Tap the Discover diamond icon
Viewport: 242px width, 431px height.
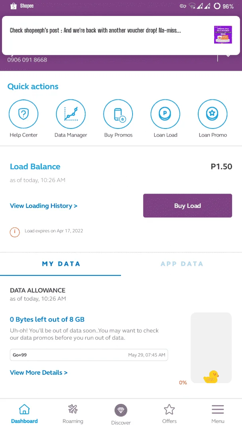tap(121, 410)
